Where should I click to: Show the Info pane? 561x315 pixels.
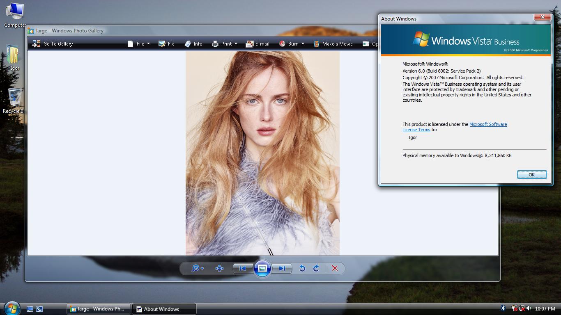pyautogui.click(x=193, y=44)
